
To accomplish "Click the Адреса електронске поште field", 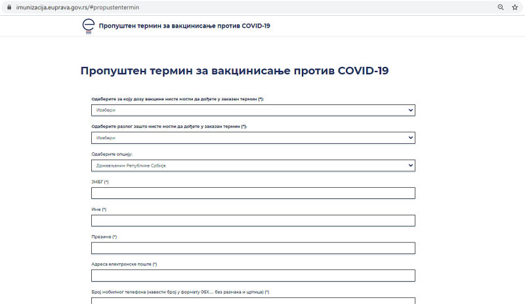I will pyautogui.click(x=253, y=276).
